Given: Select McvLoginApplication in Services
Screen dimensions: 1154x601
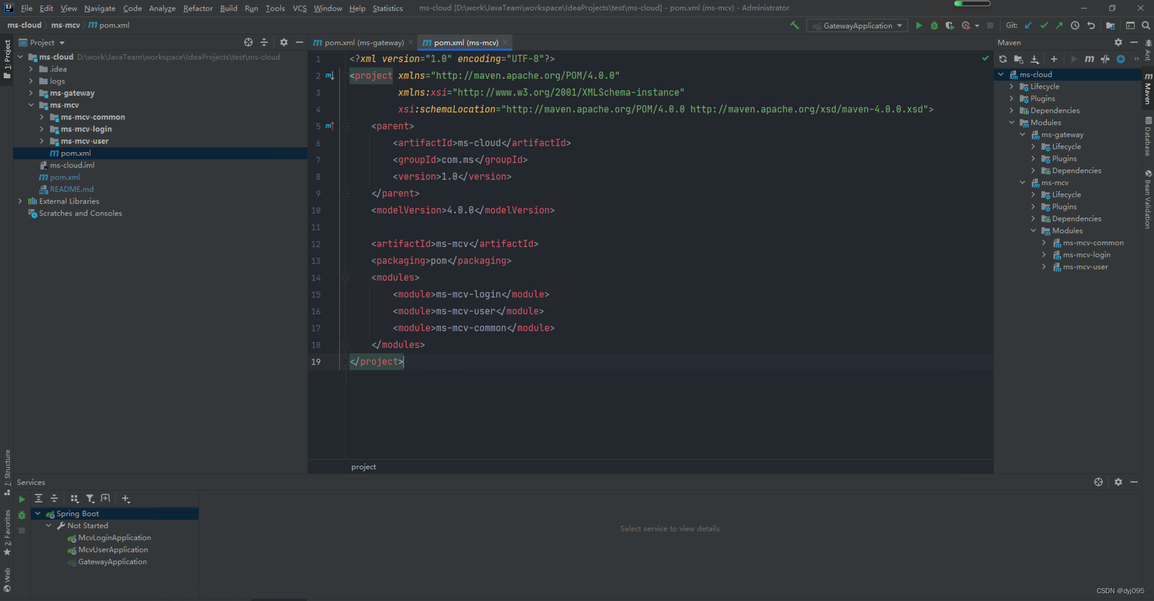Looking at the screenshot, I should (114, 538).
